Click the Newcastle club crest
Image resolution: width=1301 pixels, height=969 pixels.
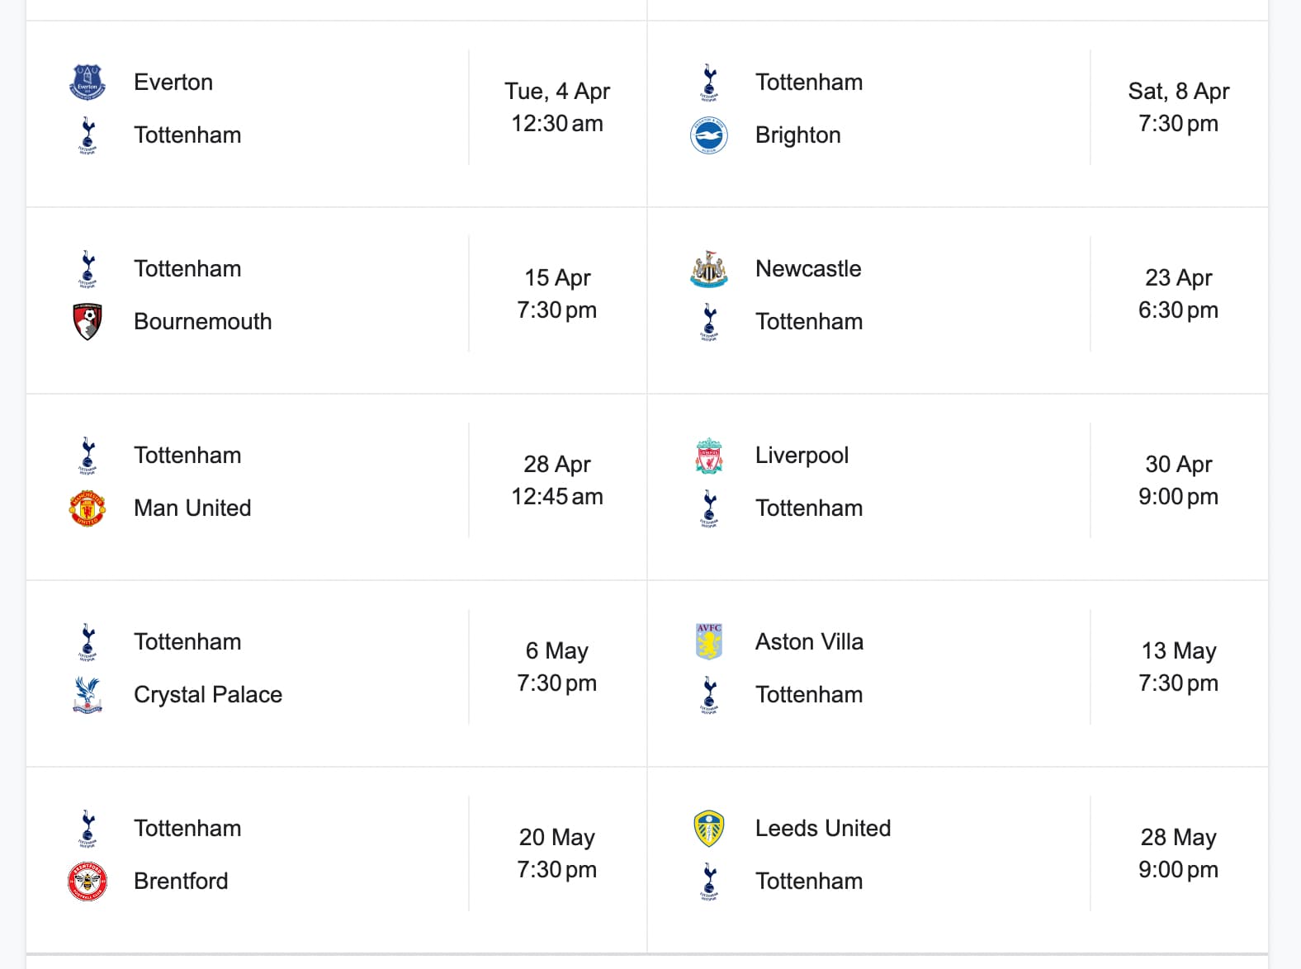708,269
